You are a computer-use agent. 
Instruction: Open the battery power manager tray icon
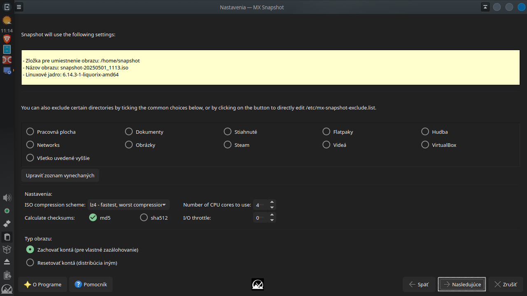7,275
